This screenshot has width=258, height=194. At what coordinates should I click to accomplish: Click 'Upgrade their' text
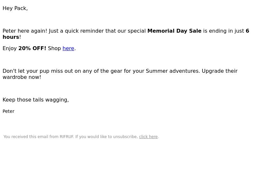(x=220, y=71)
